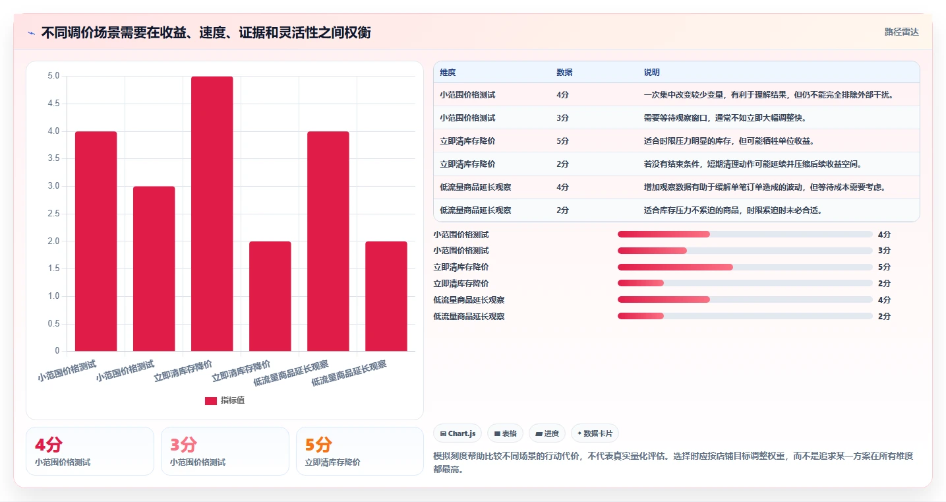Select the 表格 tag chip
946x502 pixels.
tap(506, 433)
